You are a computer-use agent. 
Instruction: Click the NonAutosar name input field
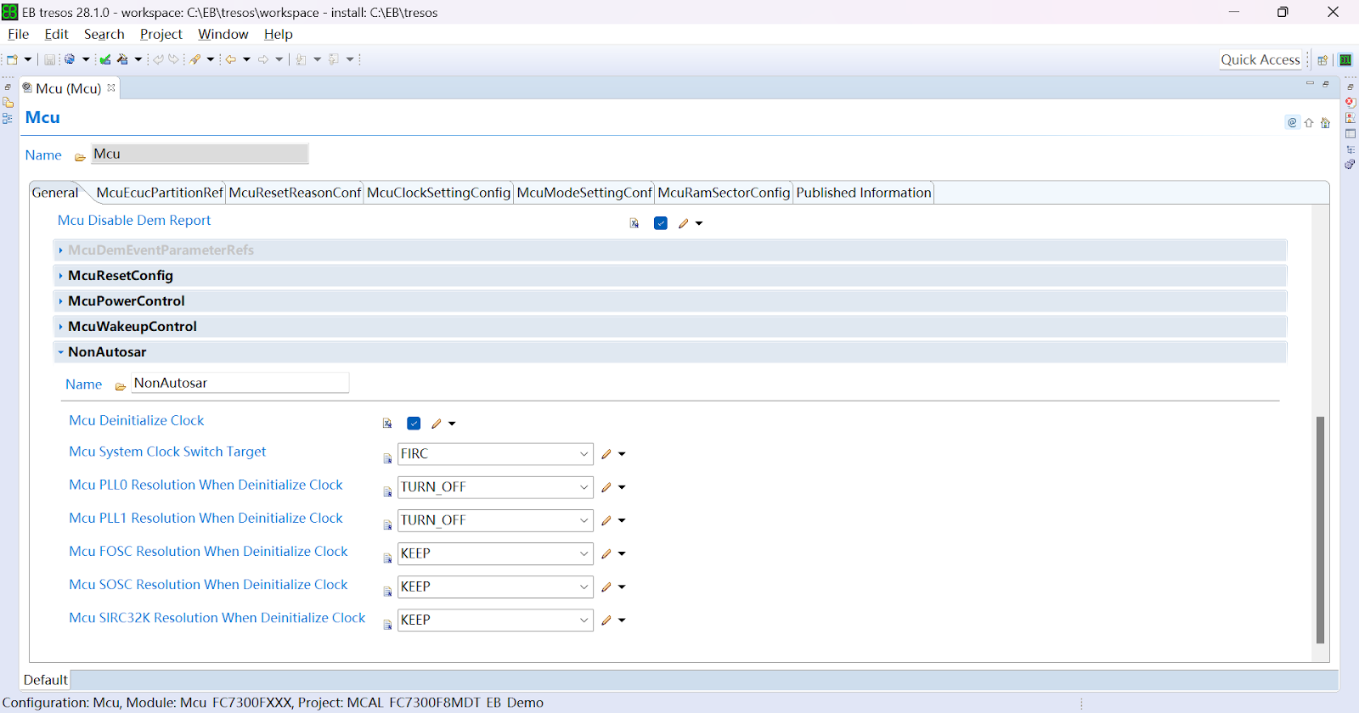tap(240, 383)
